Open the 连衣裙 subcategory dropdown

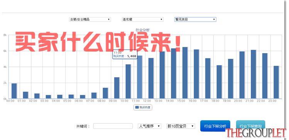click(143, 19)
